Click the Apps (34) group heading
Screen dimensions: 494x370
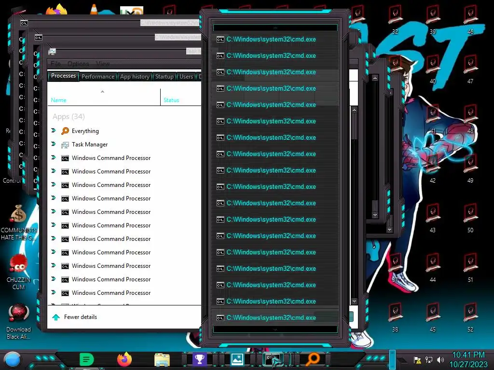(x=69, y=117)
